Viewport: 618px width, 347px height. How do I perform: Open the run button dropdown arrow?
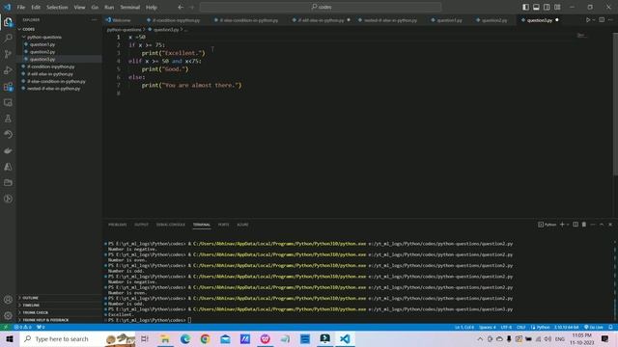point(594,20)
